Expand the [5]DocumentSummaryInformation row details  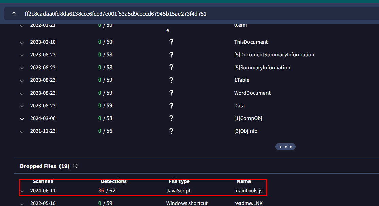pyautogui.click(x=22, y=55)
